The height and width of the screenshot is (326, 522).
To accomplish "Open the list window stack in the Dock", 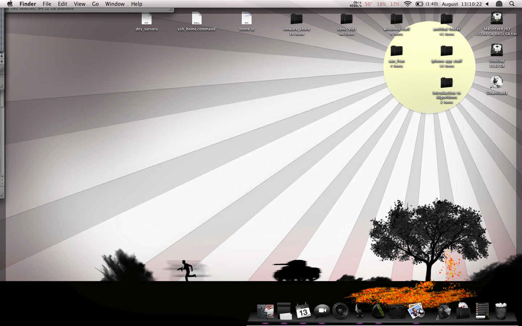I will pos(482,311).
